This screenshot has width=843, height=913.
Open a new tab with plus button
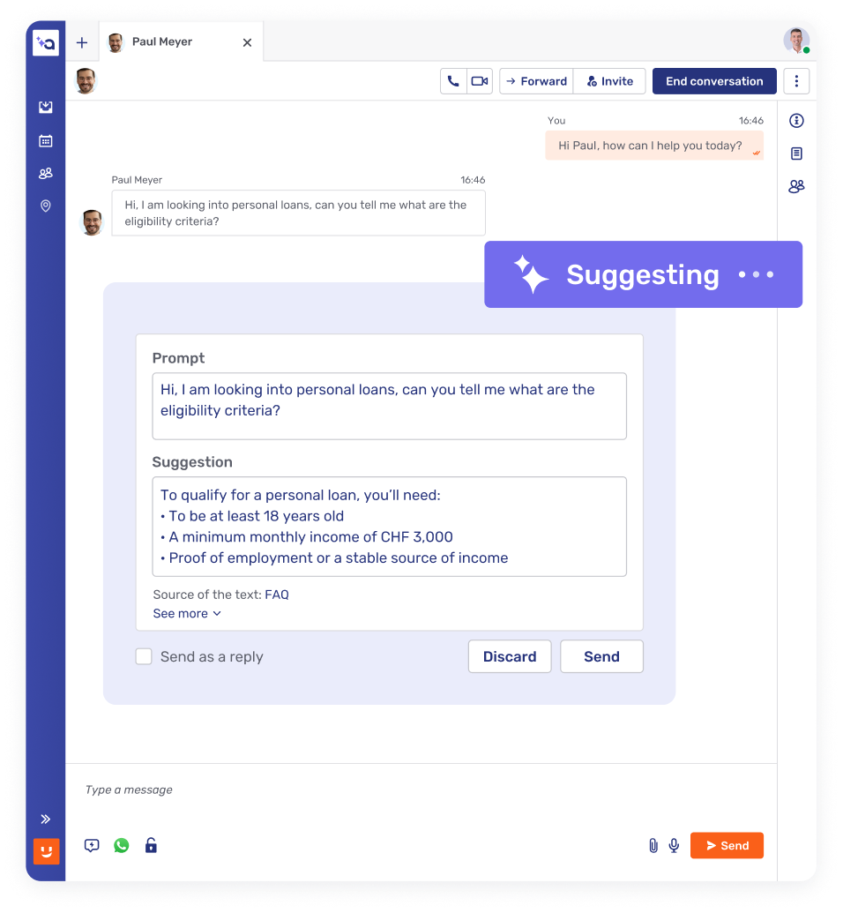82,42
